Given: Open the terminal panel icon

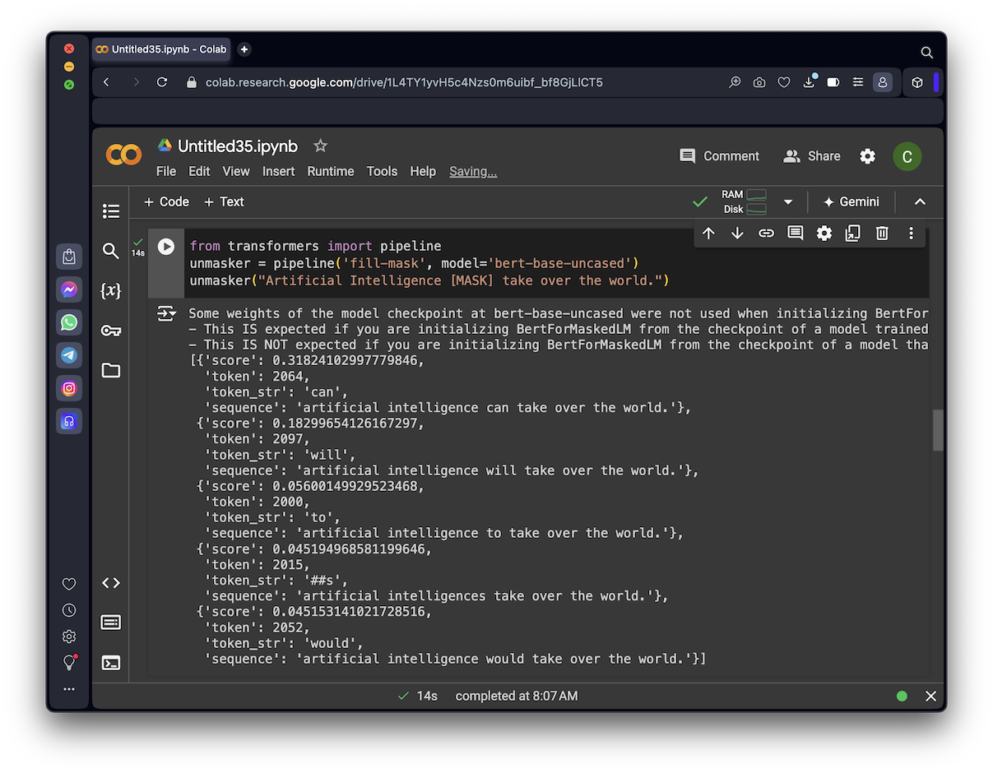Looking at the screenshot, I should click(111, 662).
